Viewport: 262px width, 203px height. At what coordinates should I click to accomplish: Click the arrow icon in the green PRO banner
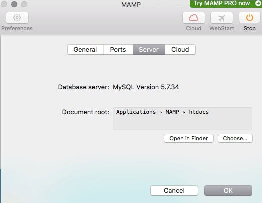click(x=258, y=3)
